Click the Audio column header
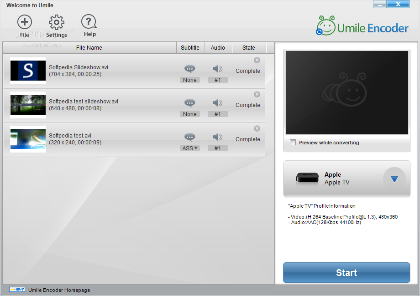This screenshot has width=420, height=296. pos(218,48)
